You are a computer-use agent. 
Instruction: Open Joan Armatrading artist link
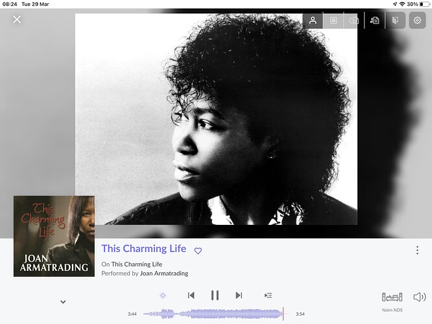(164, 273)
